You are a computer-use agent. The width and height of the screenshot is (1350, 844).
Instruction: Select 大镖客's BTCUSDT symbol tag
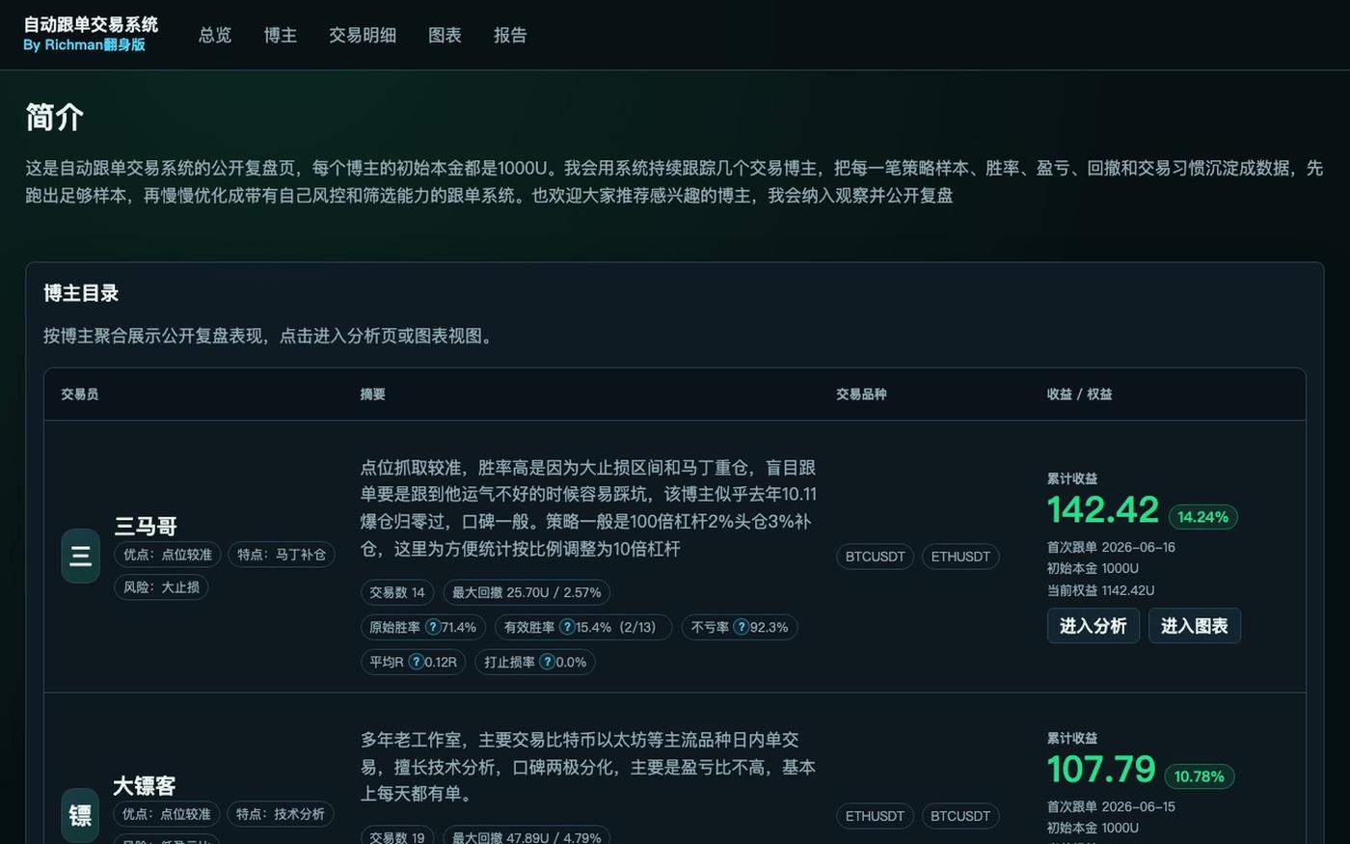pos(960,816)
